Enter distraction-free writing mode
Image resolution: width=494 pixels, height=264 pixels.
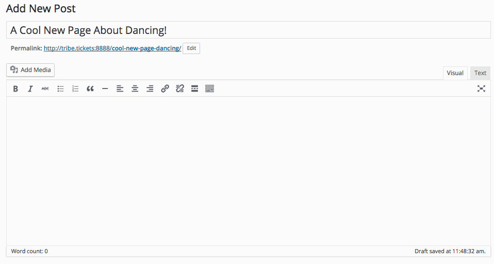[481, 89]
